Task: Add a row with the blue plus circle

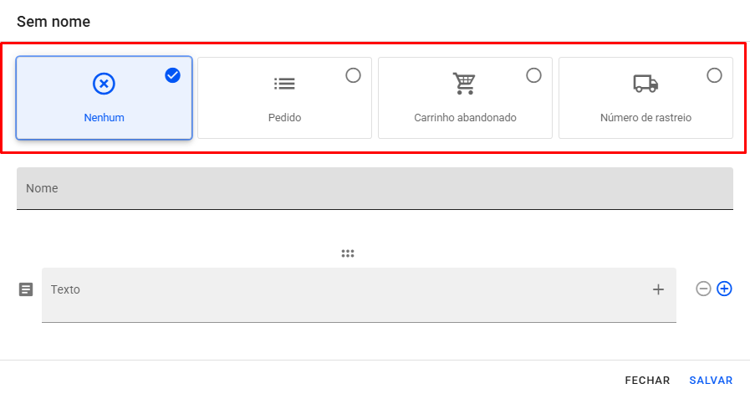Action: click(724, 289)
